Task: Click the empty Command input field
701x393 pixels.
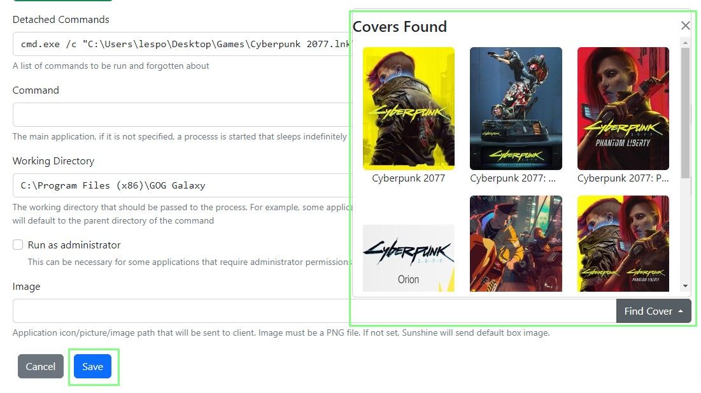Action: 178,115
